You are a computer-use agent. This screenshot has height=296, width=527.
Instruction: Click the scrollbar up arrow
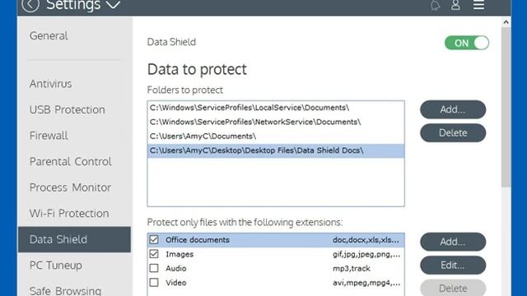tap(506, 22)
